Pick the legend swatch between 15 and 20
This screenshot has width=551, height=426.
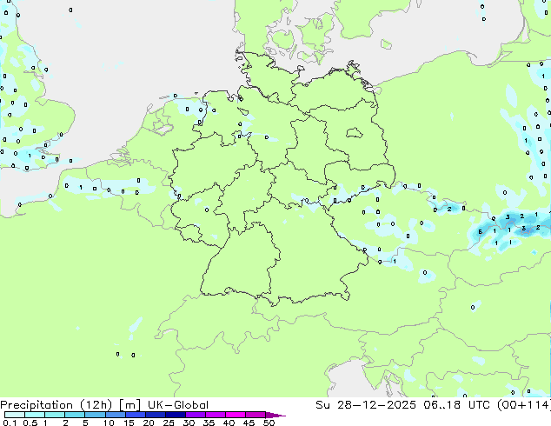click(x=135, y=415)
